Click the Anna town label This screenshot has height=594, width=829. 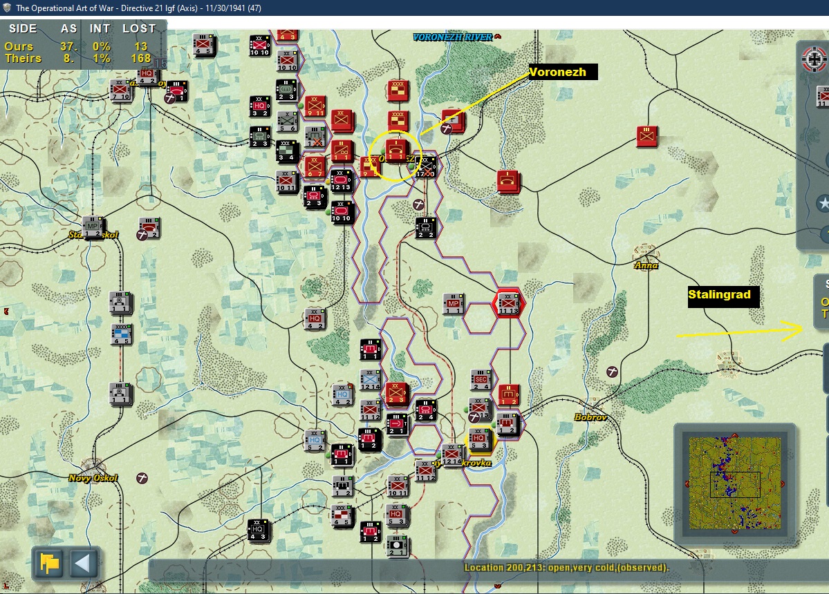(x=646, y=265)
